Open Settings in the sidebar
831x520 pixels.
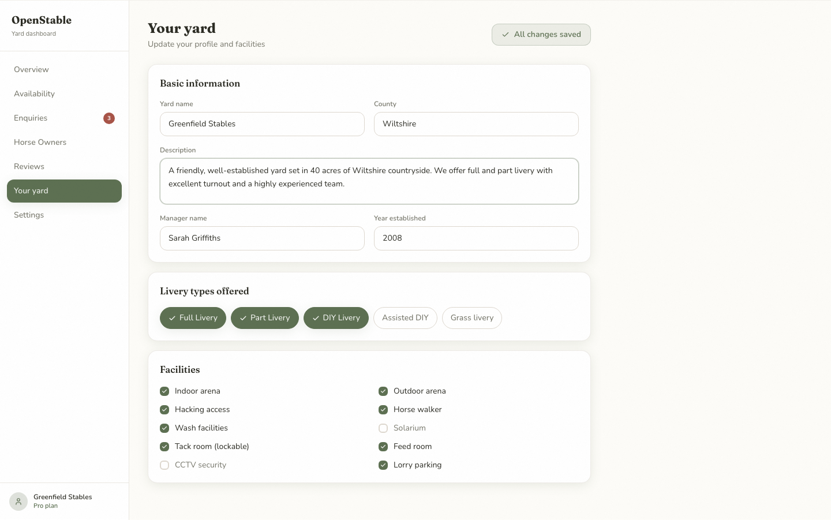point(64,215)
